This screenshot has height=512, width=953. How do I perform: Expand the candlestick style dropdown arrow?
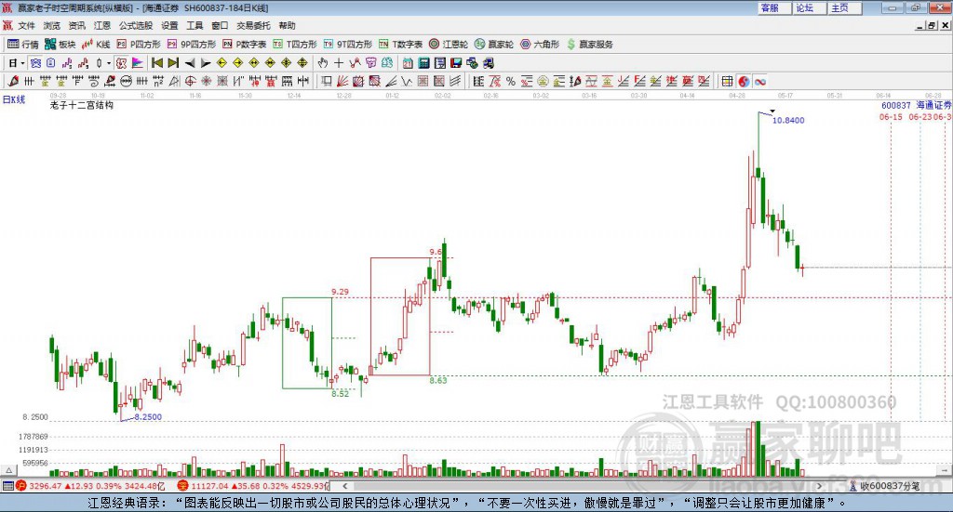(x=109, y=63)
